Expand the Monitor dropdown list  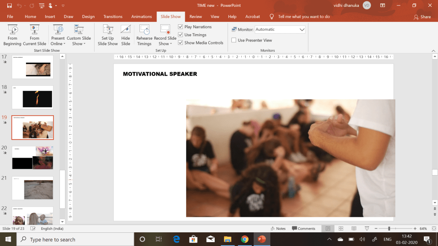pyautogui.click(x=302, y=29)
